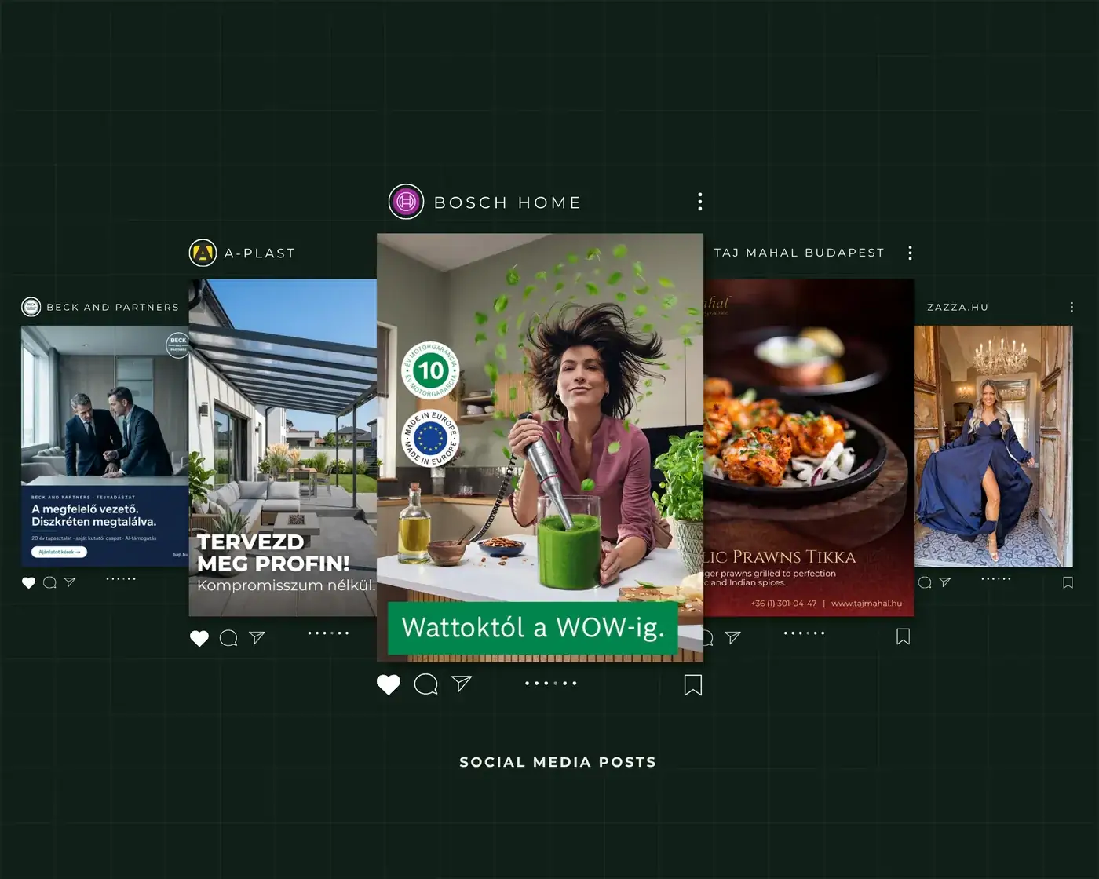Click the +36 (1) 301-04-47 phone number
Image resolution: width=1099 pixels, height=879 pixels.
click(783, 604)
